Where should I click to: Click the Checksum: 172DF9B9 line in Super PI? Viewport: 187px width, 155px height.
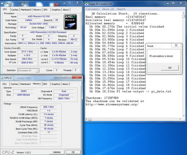[102, 98]
